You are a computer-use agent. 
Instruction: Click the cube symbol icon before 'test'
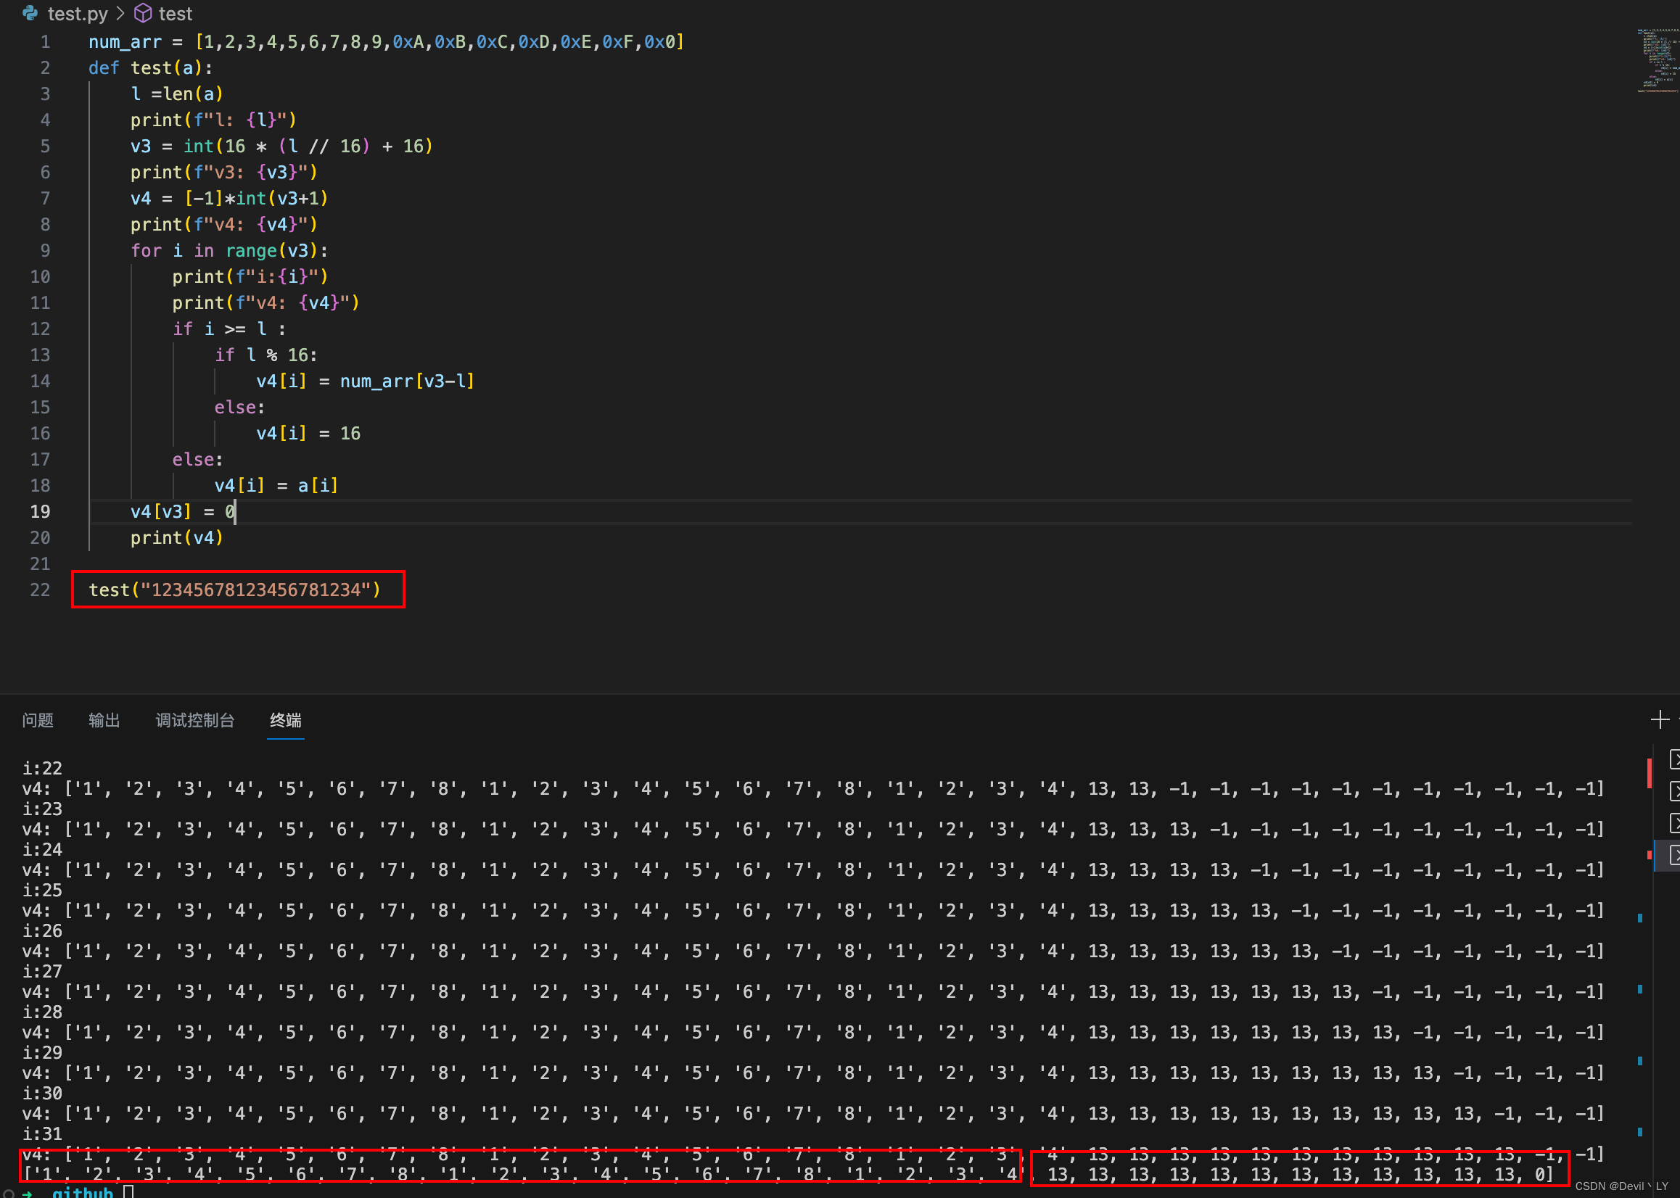tap(143, 13)
